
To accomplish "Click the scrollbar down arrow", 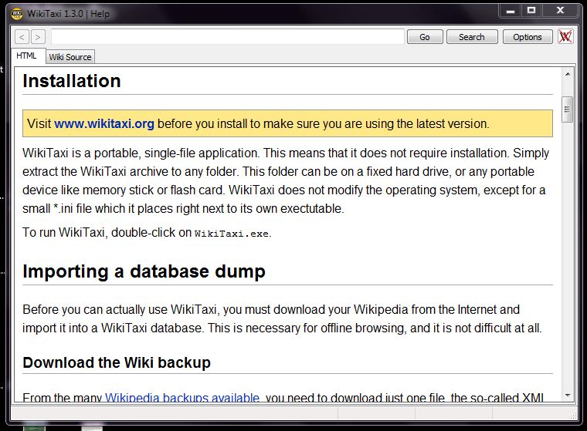I will click(x=568, y=395).
